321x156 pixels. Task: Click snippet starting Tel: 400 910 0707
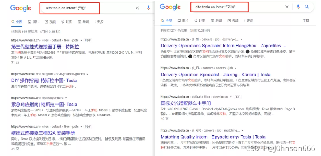[x=228, y=111]
